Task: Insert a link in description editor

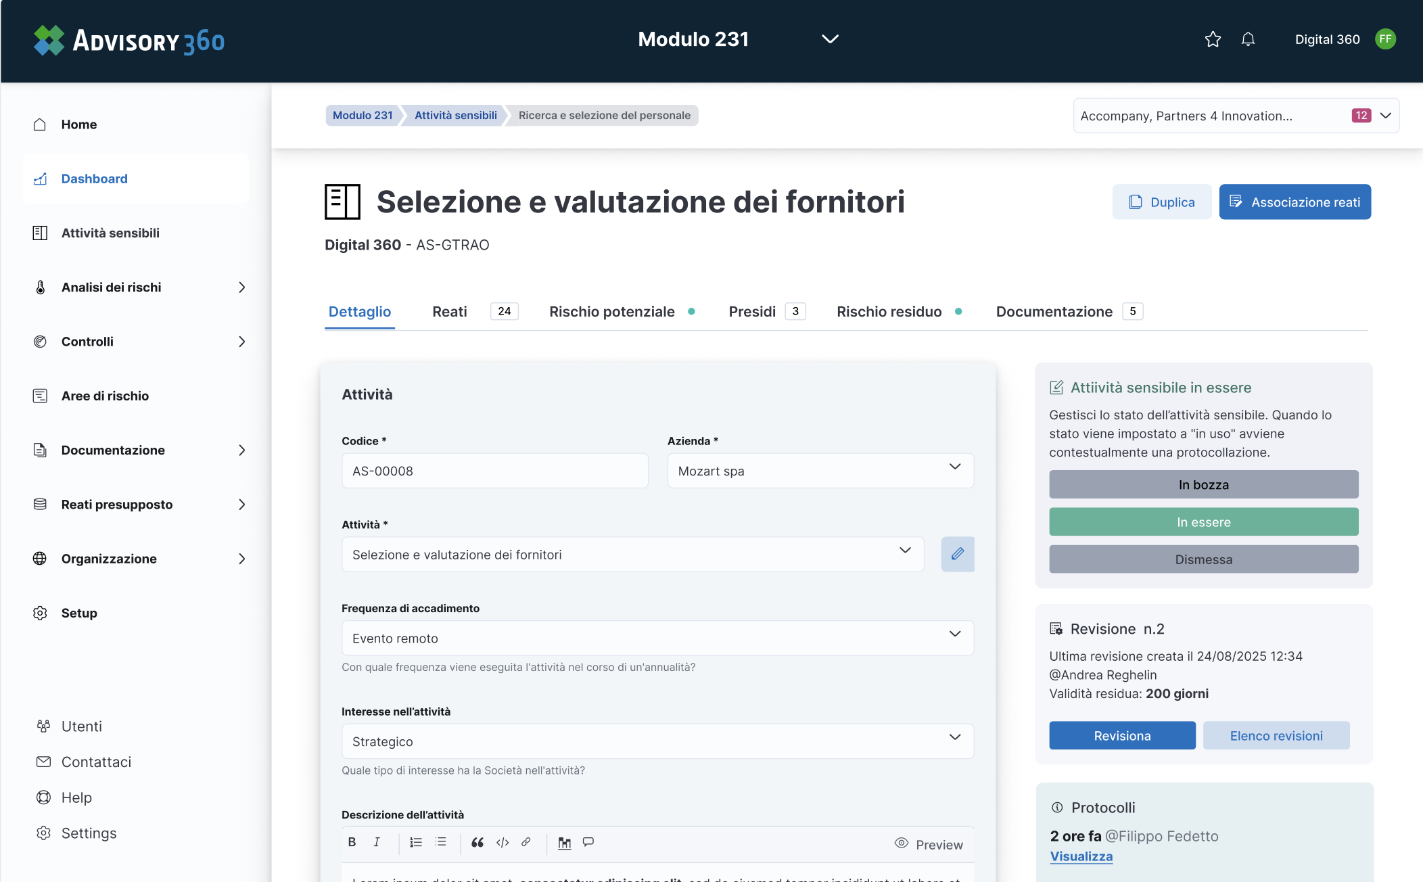Action: click(526, 842)
